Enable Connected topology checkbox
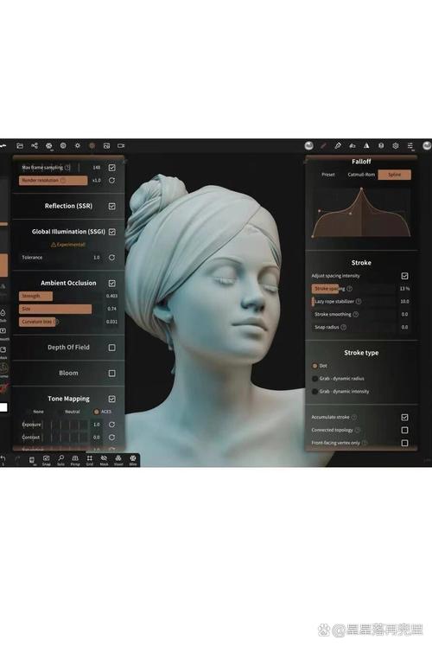This screenshot has width=432, height=646. click(405, 430)
